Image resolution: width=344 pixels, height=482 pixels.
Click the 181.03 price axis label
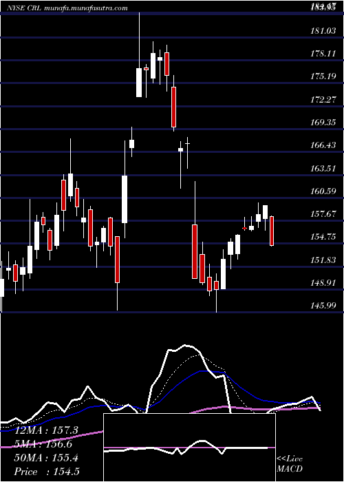(x=324, y=31)
